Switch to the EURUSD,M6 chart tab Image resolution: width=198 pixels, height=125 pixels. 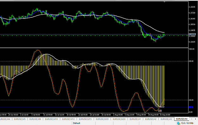[35, 119]
